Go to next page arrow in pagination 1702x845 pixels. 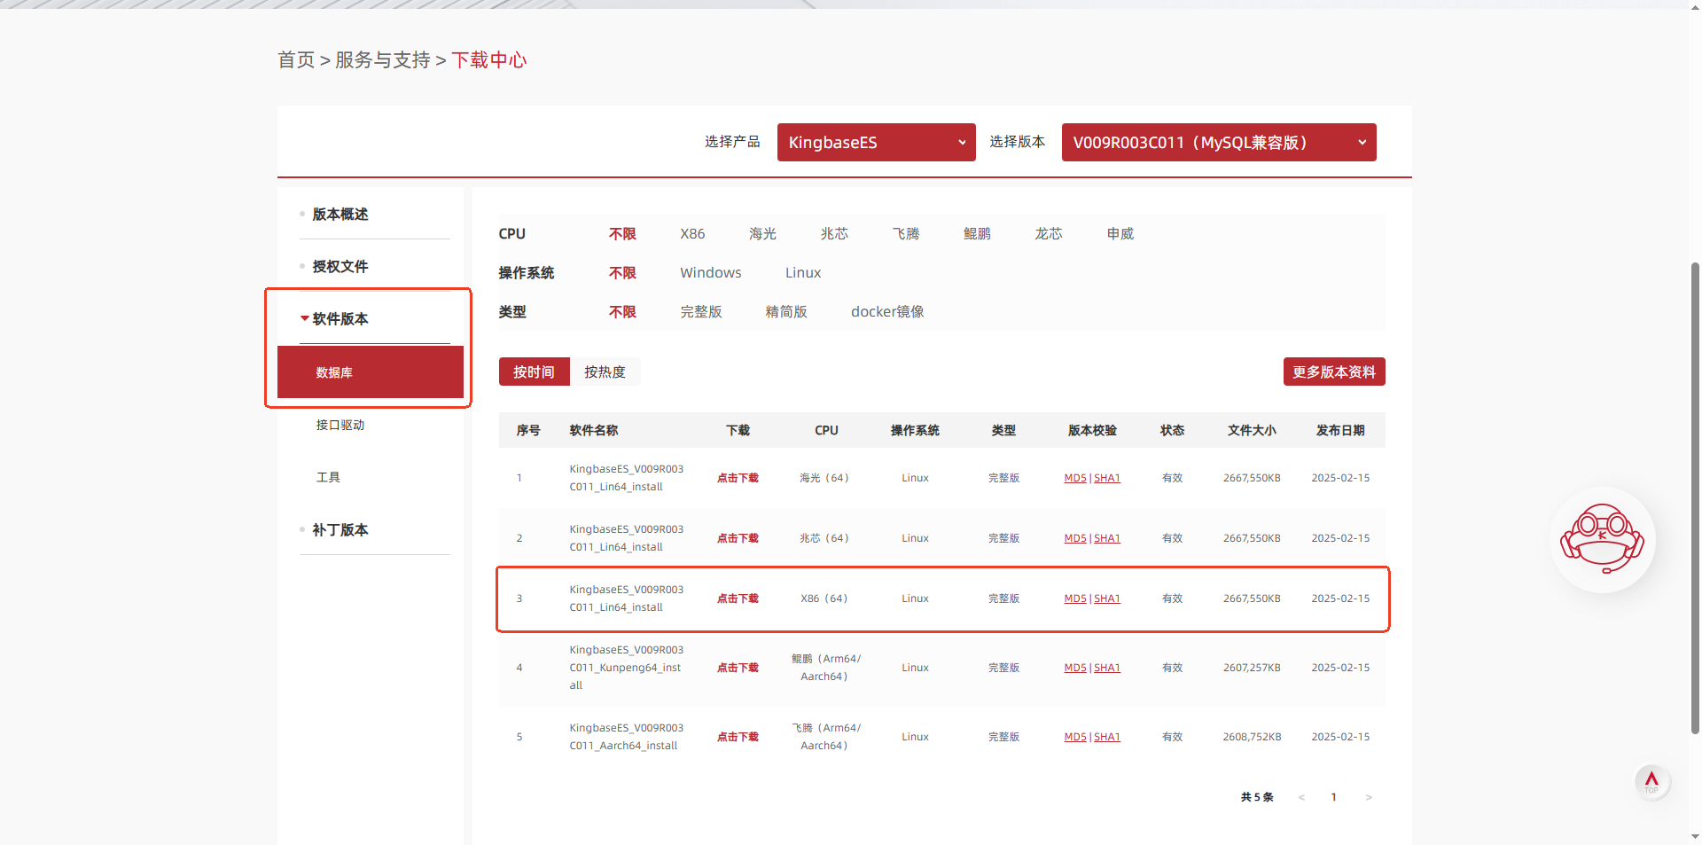[x=1369, y=797]
